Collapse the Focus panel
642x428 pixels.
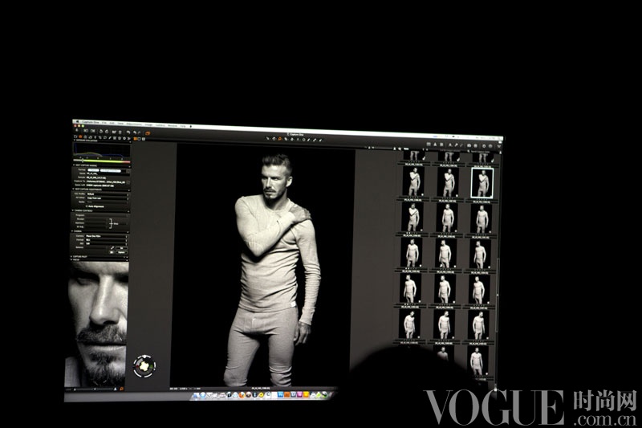pos(71,259)
